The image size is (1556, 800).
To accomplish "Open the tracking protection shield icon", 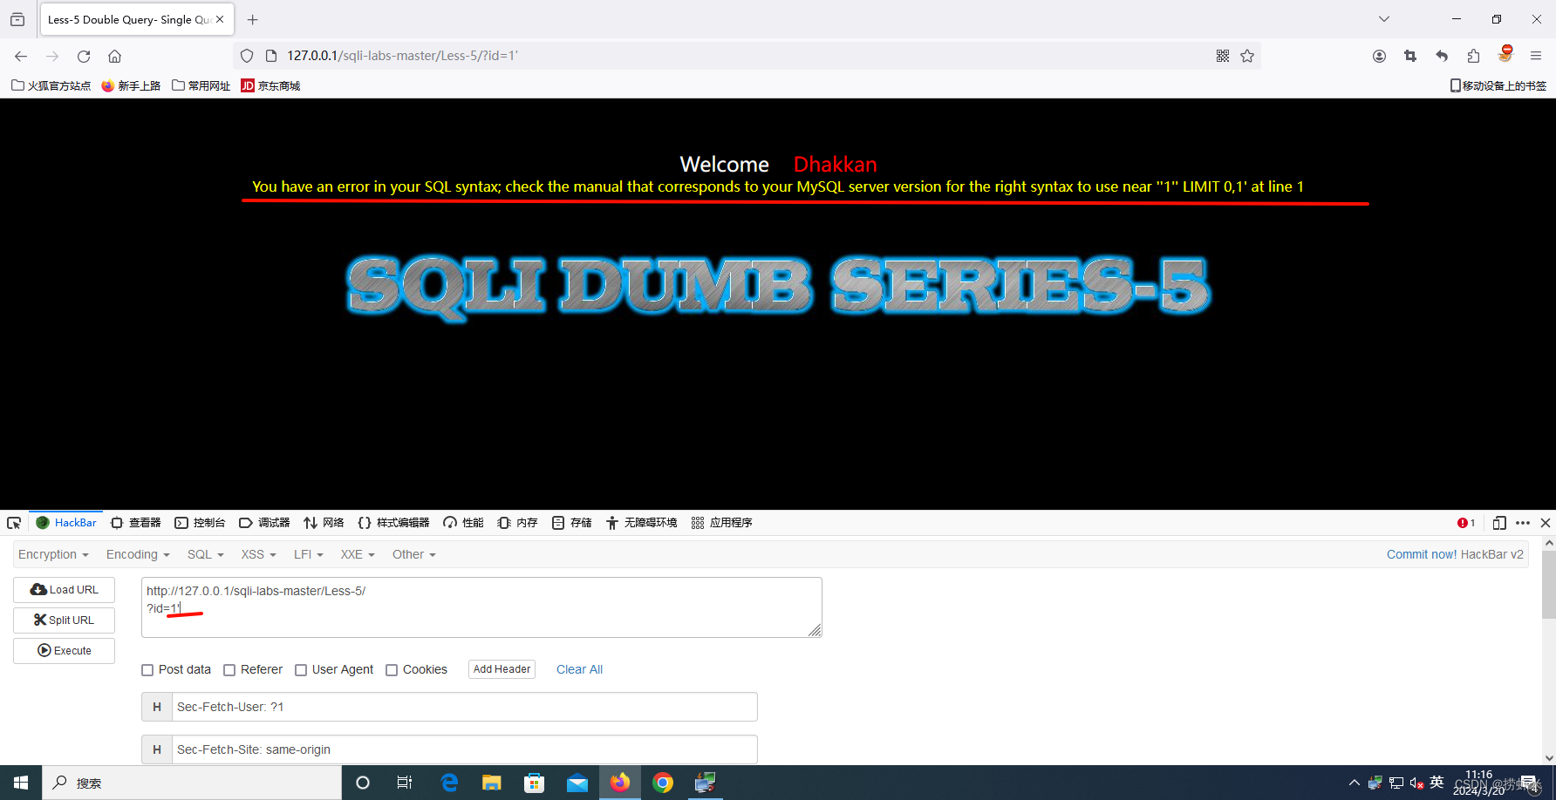I will coord(247,55).
